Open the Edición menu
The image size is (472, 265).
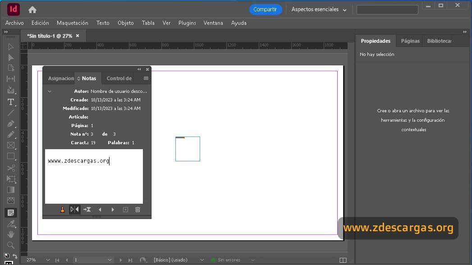(x=40, y=23)
